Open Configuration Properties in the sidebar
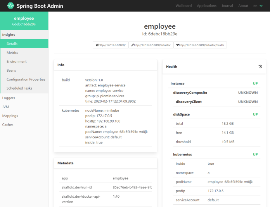270x207 pixels. [24, 79]
